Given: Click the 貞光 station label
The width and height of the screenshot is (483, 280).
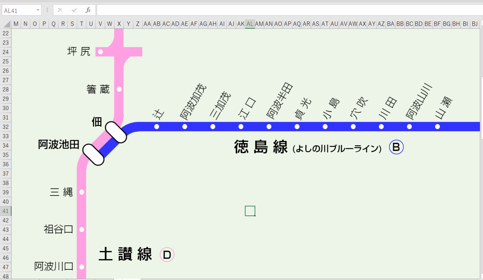Looking at the screenshot, I should click(x=303, y=109).
